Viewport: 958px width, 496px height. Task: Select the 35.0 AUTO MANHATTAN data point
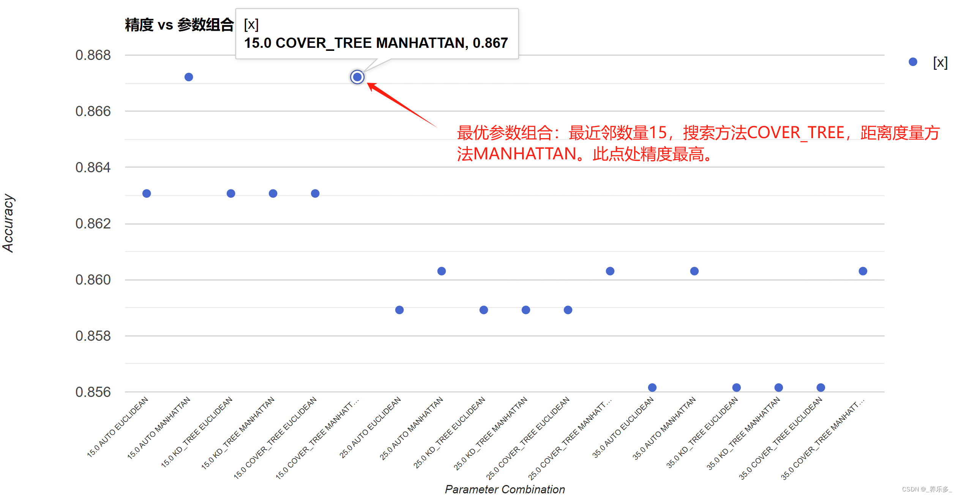pyautogui.click(x=694, y=271)
